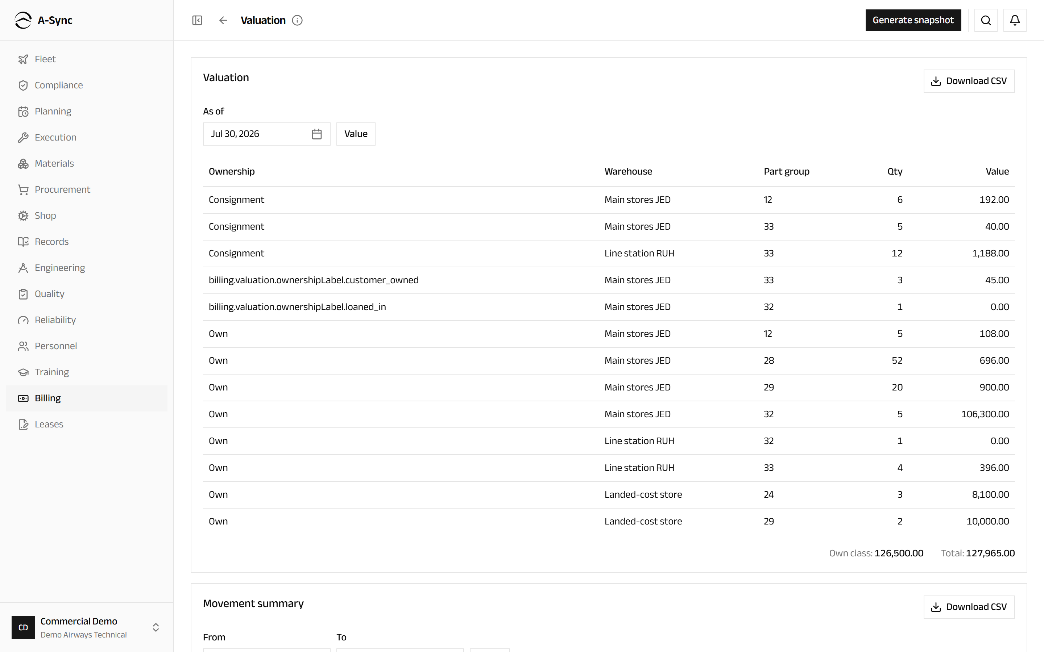
Task: Open Materials menu item label
Action: (x=54, y=163)
